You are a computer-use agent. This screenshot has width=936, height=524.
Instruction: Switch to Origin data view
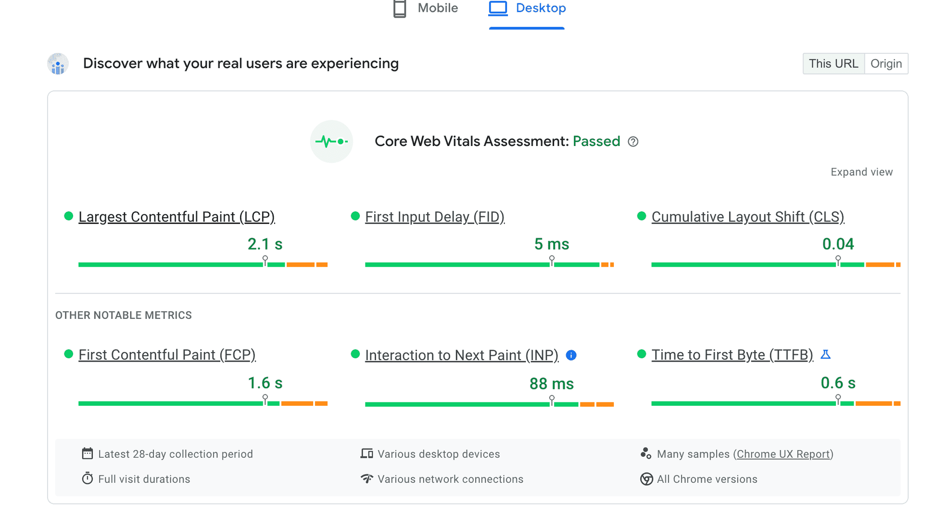(885, 64)
